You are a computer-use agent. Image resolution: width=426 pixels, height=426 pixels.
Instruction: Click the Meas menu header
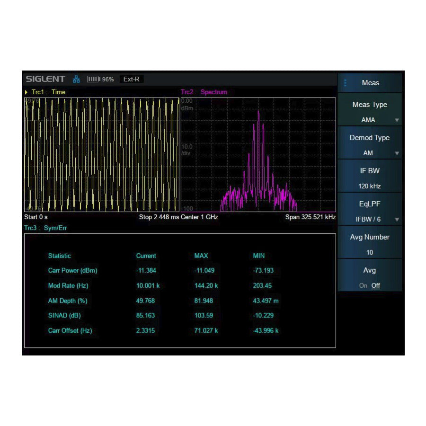point(370,82)
